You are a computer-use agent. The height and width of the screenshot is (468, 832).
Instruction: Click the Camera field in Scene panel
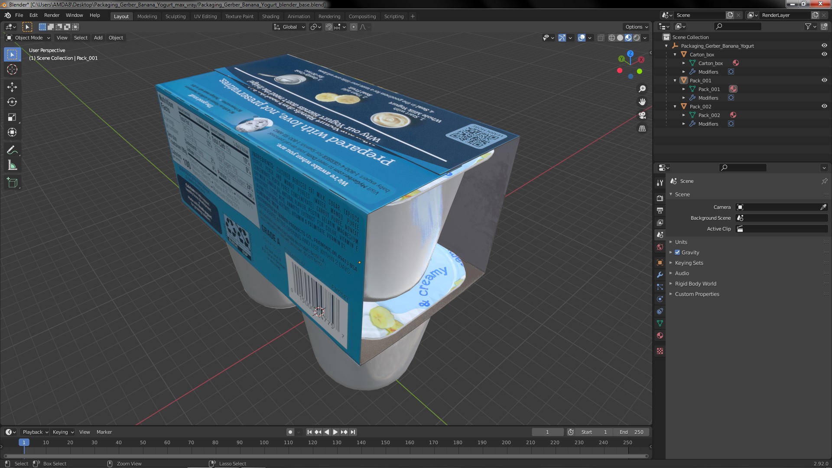pos(782,207)
